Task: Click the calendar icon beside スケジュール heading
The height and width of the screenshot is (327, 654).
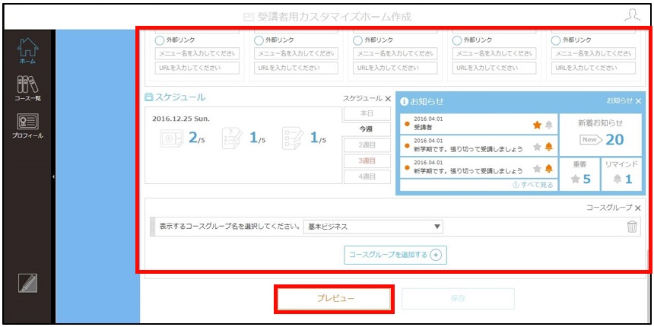Action: pyautogui.click(x=148, y=97)
